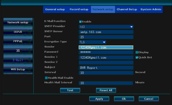Viewport: 172px width, 105px height.
Task: Open the Record setup tab
Action: click(x=79, y=9)
